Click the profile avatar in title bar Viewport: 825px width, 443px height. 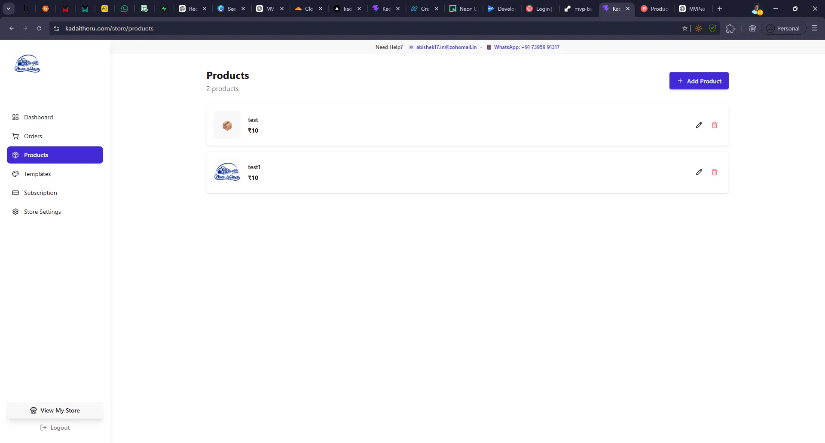point(757,9)
